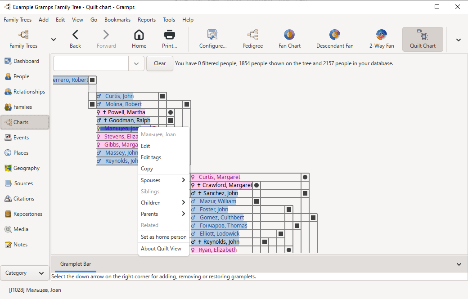Open the Help menu
Screen dimensions: 468x299
pos(188,20)
